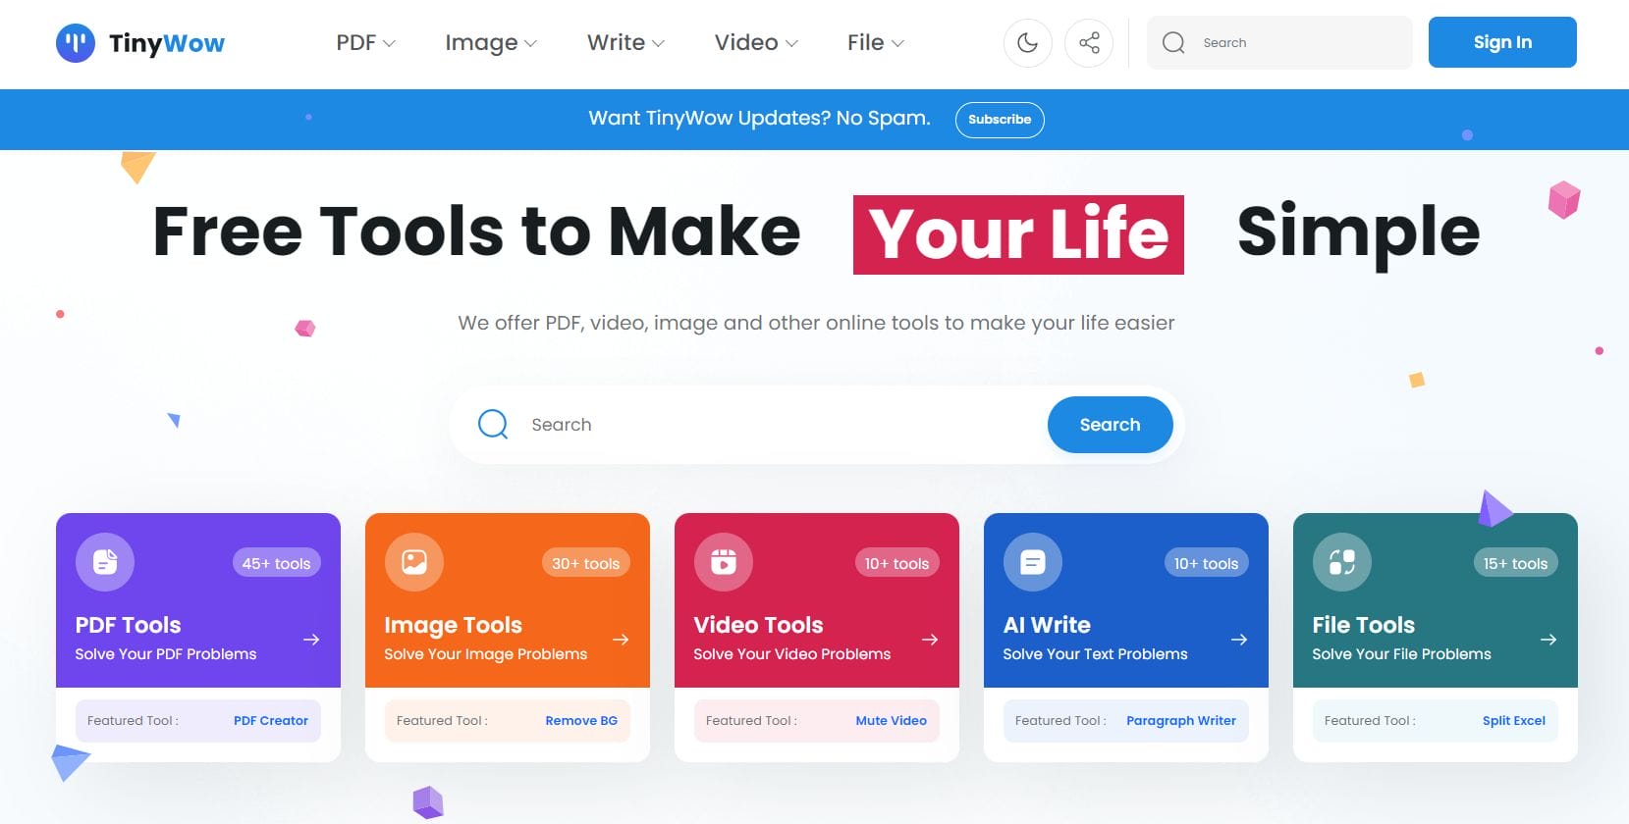The height and width of the screenshot is (824, 1629).
Task: Open the AI Write card title
Action: [x=1047, y=625]
